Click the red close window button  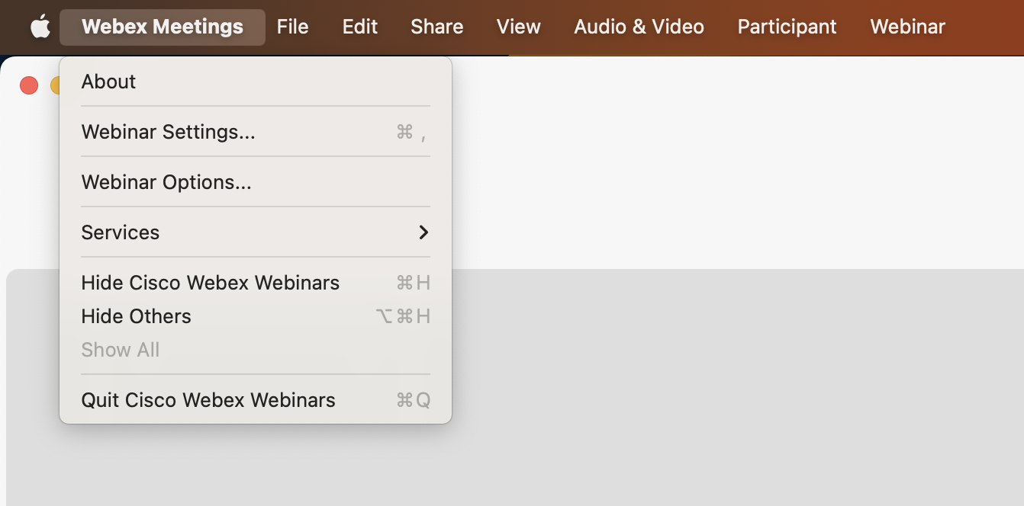coord(29,85)
